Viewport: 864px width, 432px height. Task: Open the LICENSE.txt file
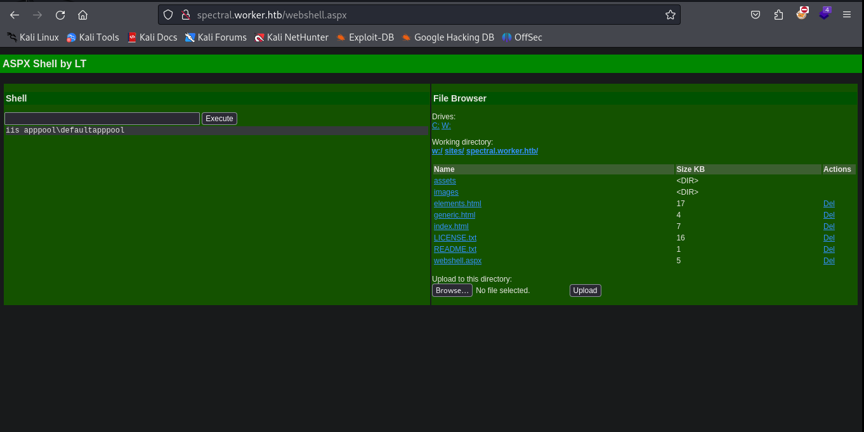coord(455,238)
